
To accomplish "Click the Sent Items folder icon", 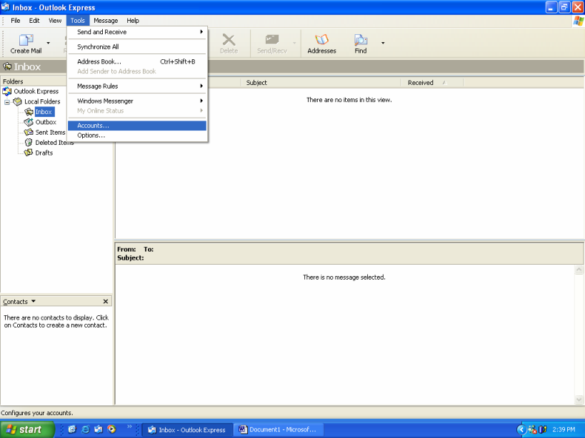I will click(29, 132).
